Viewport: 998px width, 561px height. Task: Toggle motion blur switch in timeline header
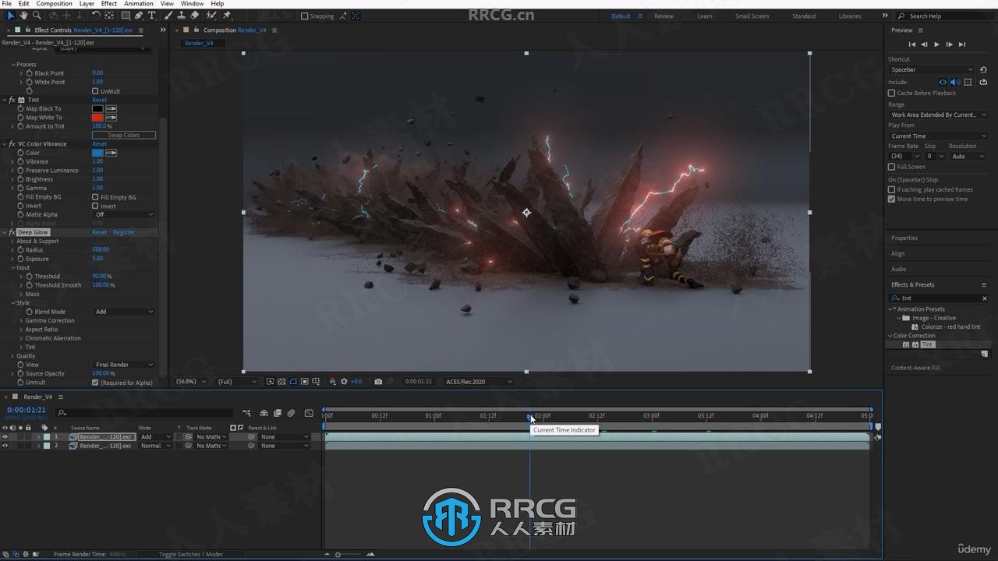(x=291, y=413)
